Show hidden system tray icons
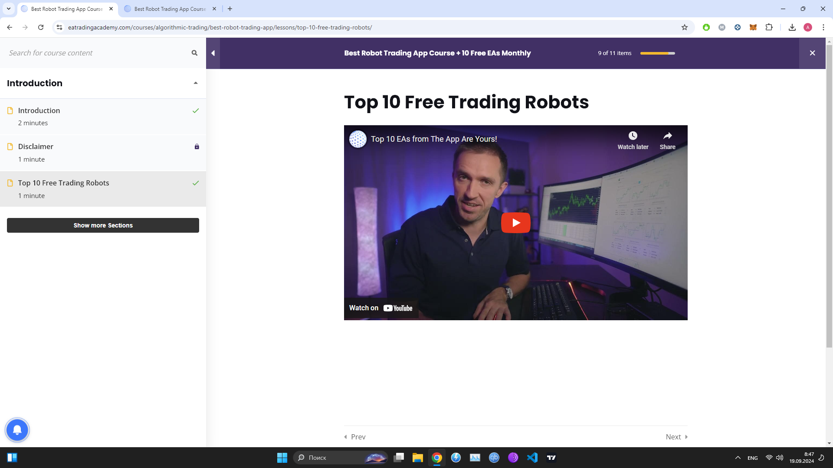The image size is (833, 468). point(738,458)
